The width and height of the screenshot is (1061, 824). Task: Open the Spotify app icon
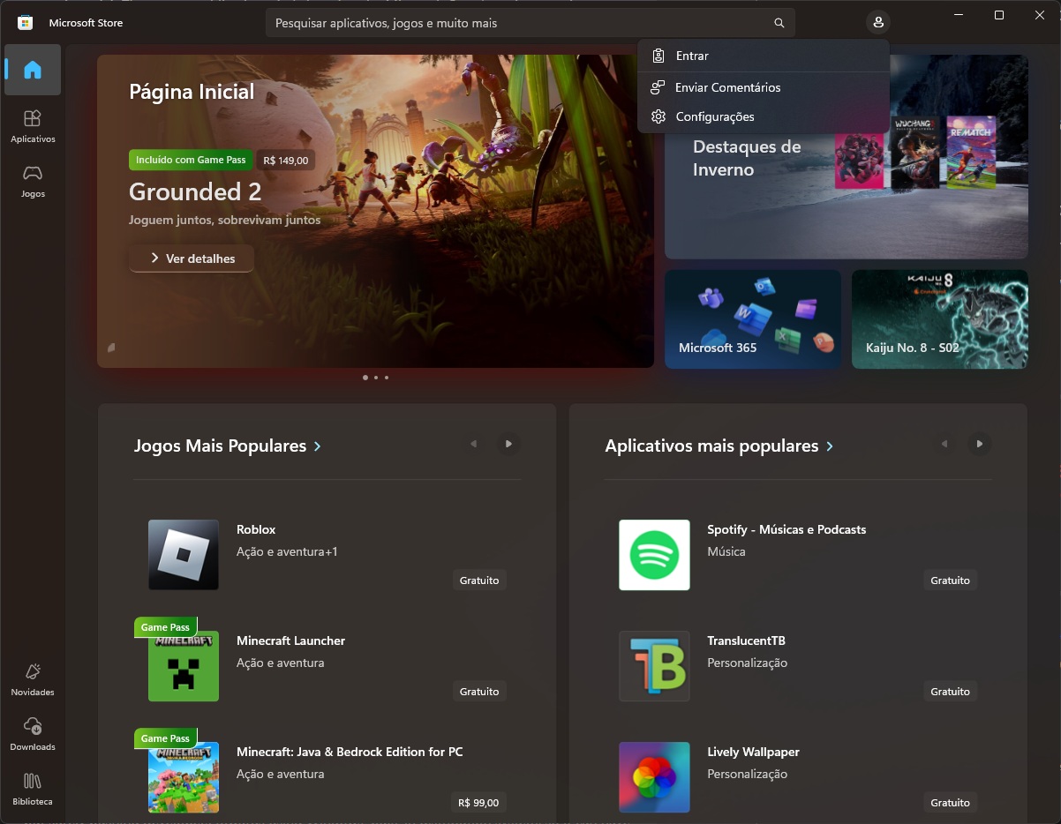tap(654, 555)
